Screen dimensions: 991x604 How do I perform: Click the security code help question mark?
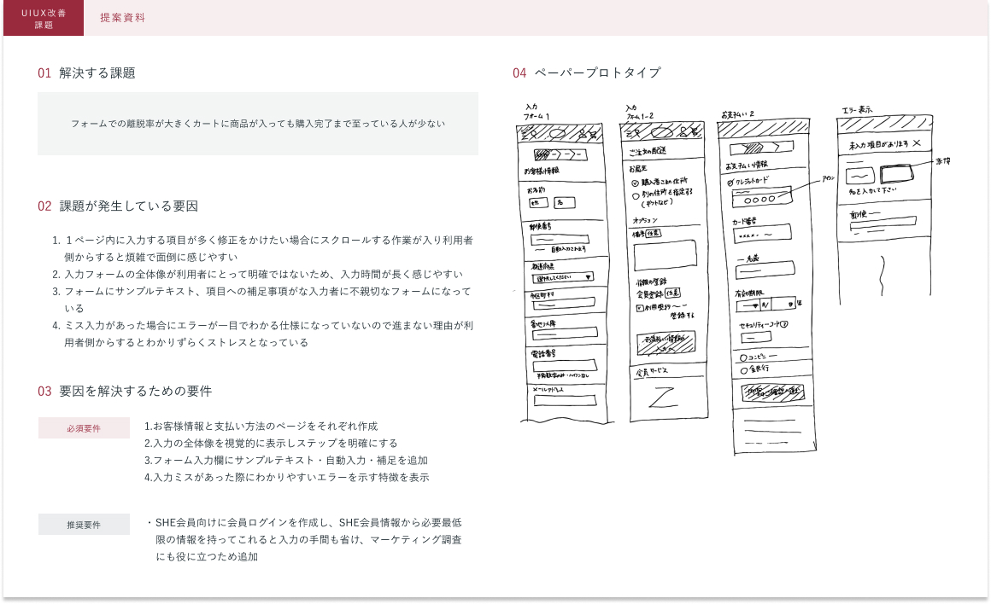[x=783, y=323]
